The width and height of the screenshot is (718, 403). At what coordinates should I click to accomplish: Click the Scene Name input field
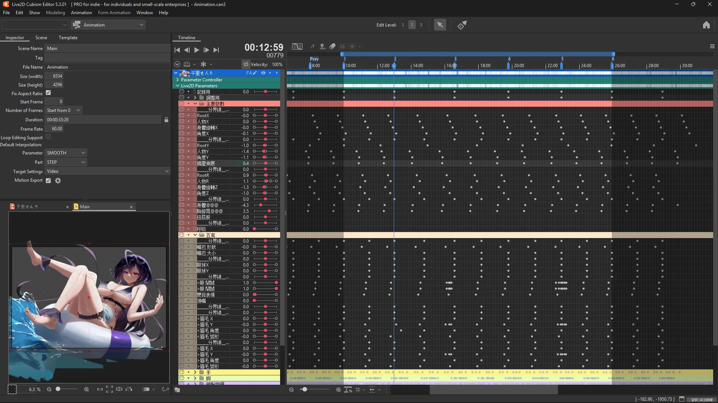click(x=107, y=49)
